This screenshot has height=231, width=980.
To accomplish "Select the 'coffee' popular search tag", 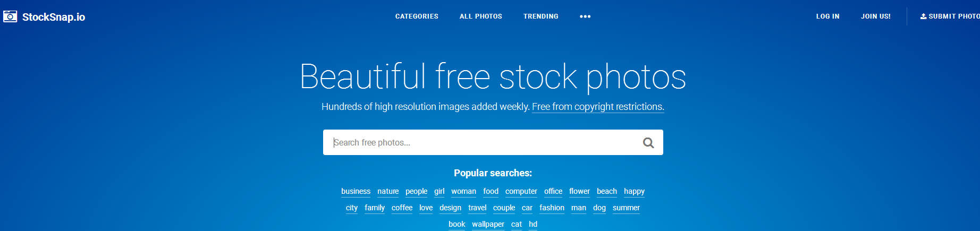I will pyautogui.click(x=402, y=208).
